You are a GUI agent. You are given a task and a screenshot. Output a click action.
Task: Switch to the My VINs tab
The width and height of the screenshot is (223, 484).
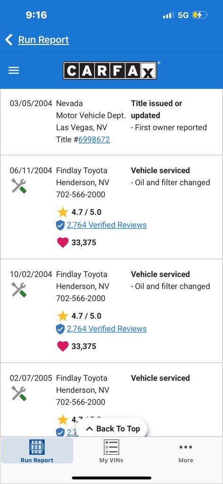point(111,451)
